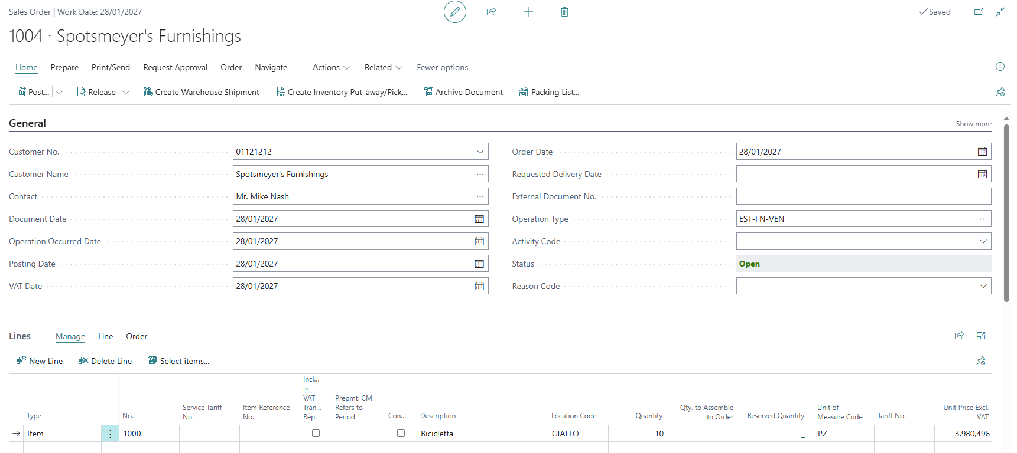Click Create Inventory Put-away/Pick action

click(x=342, y=92)
